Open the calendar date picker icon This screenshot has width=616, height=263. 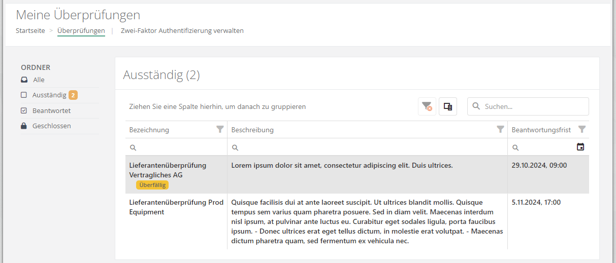click(x=580, y=147)
